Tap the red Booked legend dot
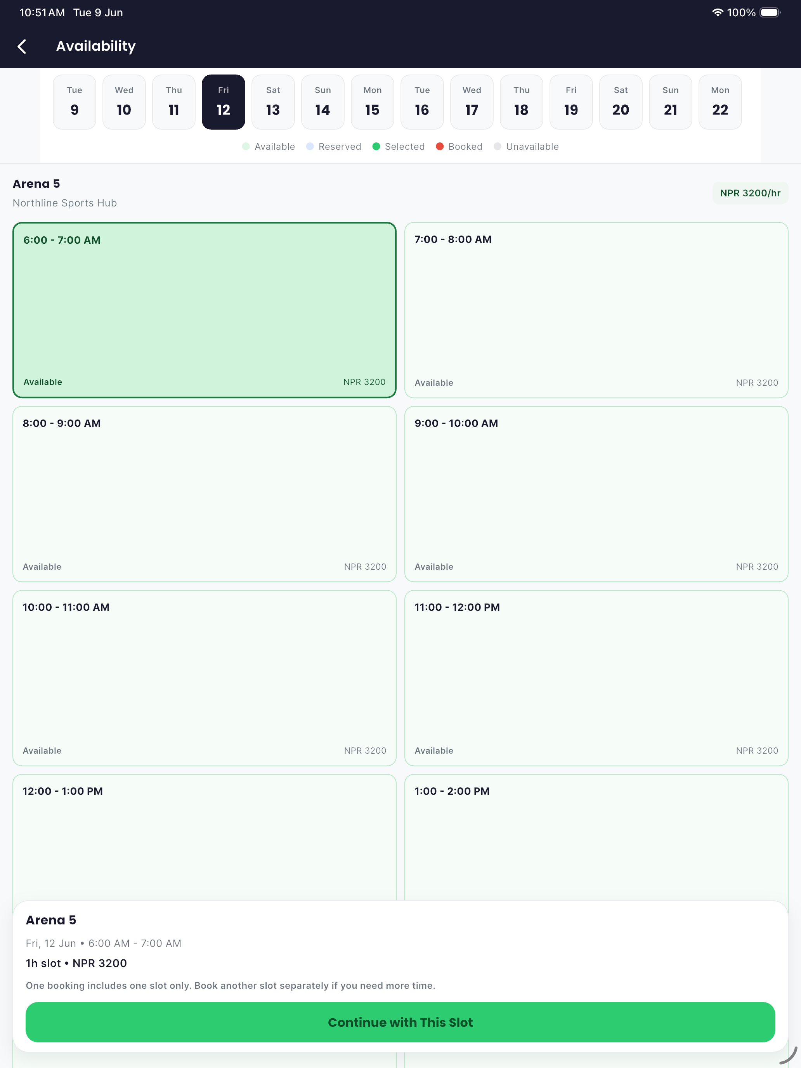This screenshot has height=1068, width=801. (x=440, y=146)
